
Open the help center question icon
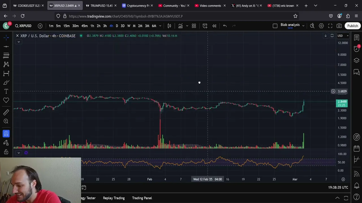pyautogui.click(x=357, y=197)
